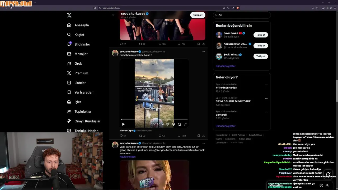Open Brave shields icon in address bar
Viewport: 338px width, 190px height.
click(238, 8)
